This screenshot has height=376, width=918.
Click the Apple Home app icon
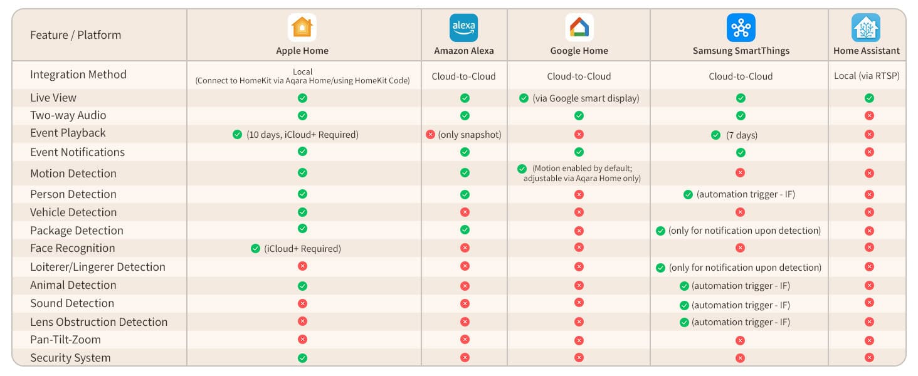(x=302, y=28)
